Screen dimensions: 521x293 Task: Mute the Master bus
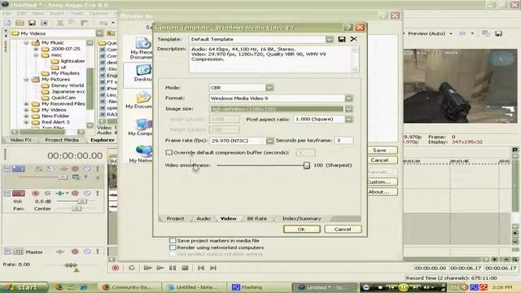87,251
